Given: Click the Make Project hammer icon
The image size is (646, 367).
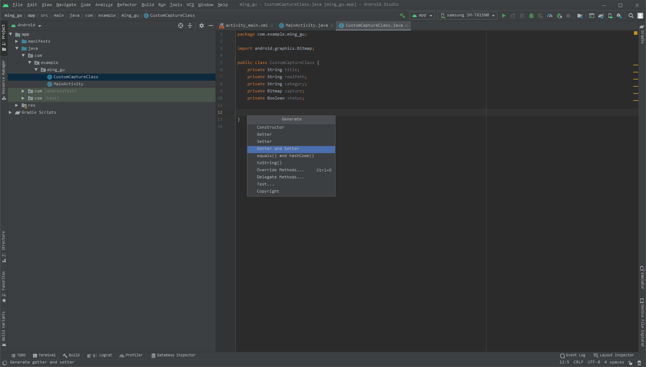Looking at the screenshot, I should point(402,16).
